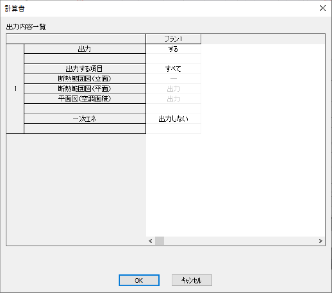Select the 断熱範囲図(立面) value cell
The height and width of the screenshot is (293, 332).
[174, 79]
